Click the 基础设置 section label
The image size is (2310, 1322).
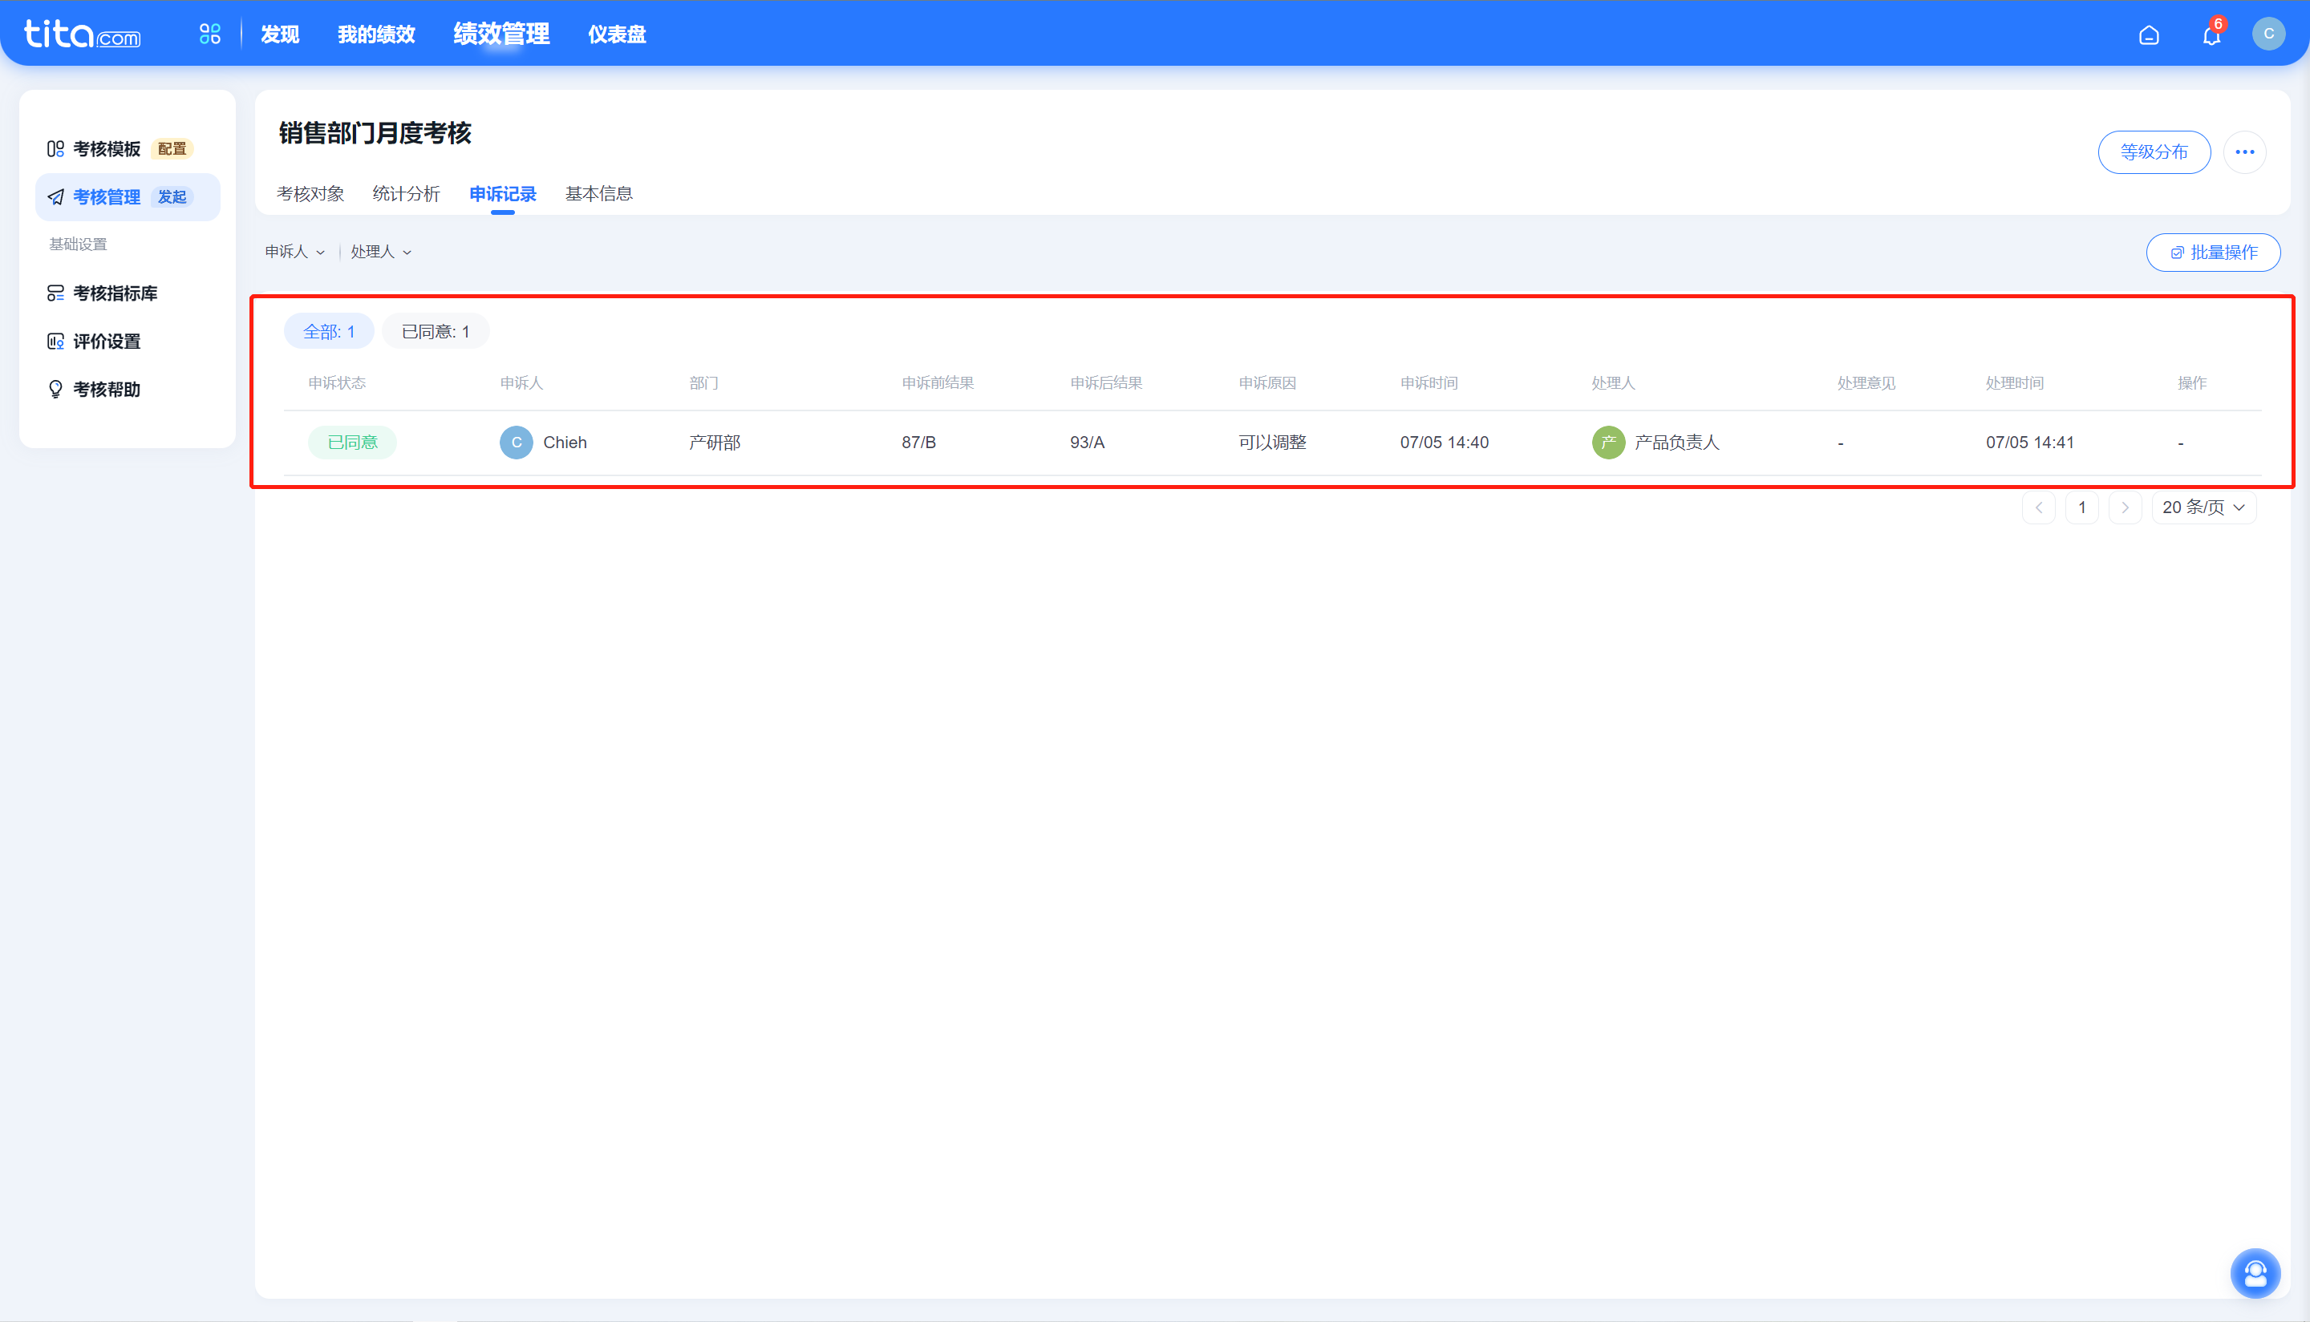[78, 245]
